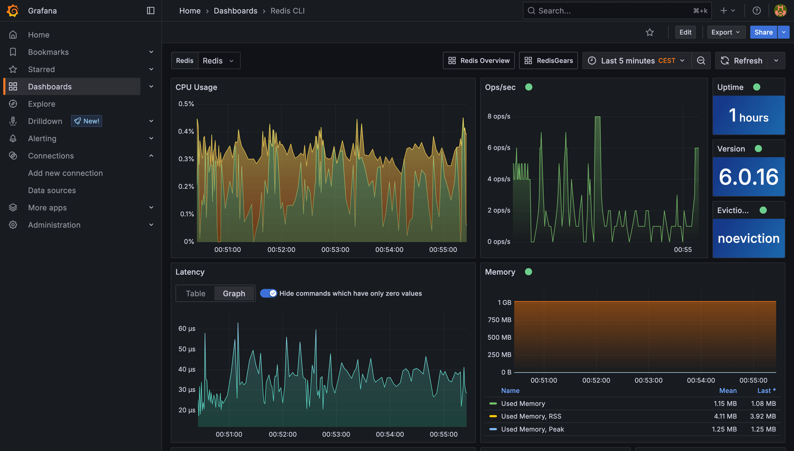Screen dimensions: 794x451
Task: Click the Connections icon in sidebar
Action: tap(13, 156)
